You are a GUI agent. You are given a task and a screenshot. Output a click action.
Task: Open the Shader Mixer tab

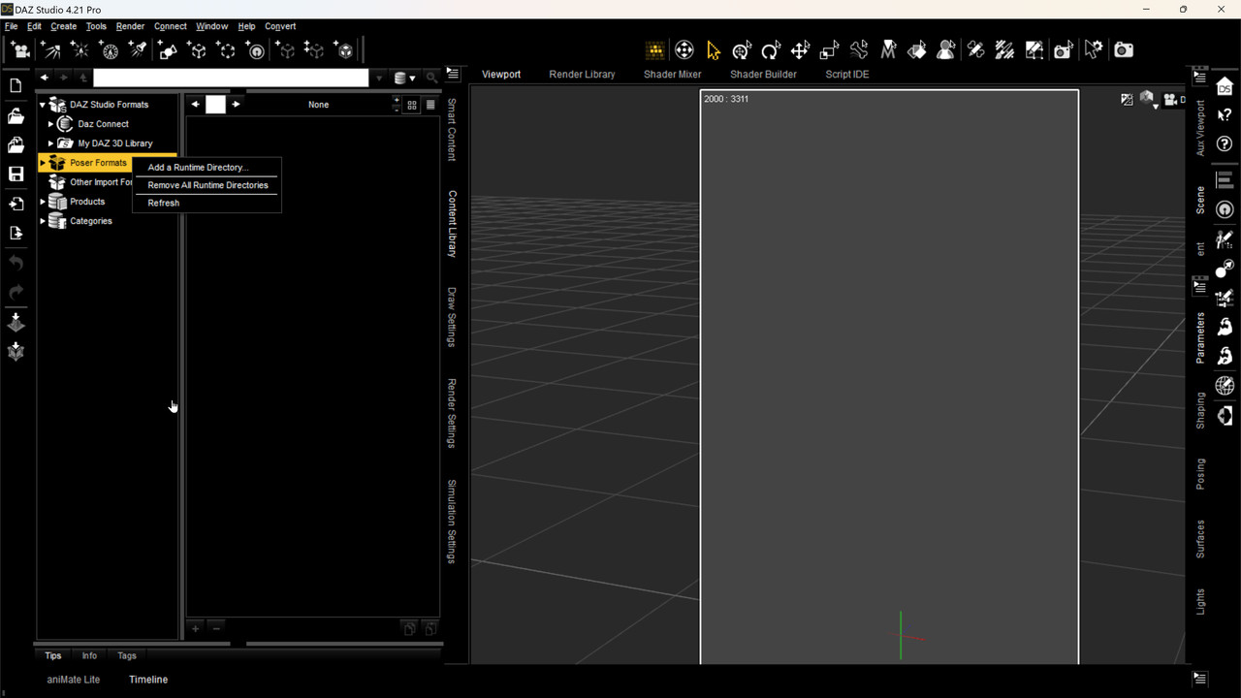point(672,74)
